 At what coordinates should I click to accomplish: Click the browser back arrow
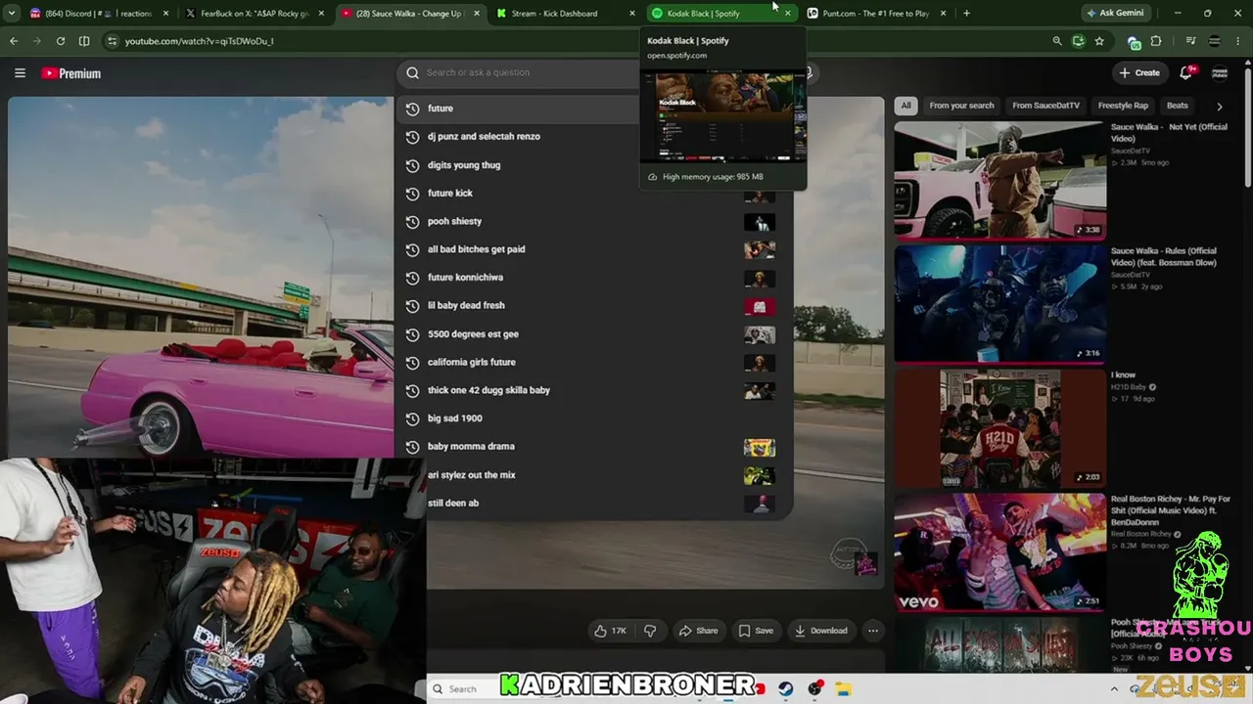pyautogui.click(x=14, y=41)
